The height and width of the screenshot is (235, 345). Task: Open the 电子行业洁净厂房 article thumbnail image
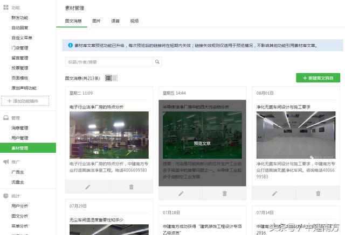tap(109, 135)
